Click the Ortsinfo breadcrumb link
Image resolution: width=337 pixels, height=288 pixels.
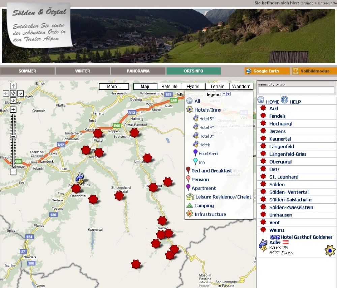pyautogui.click(x=307, y=3)
